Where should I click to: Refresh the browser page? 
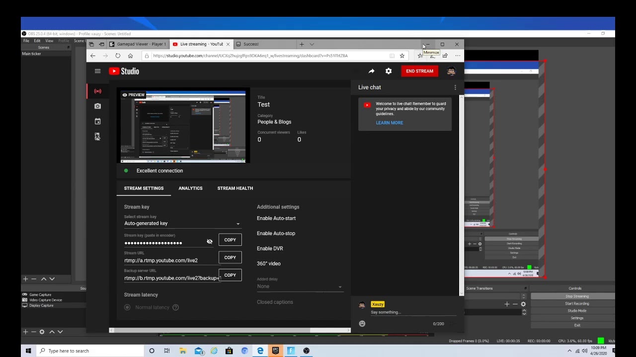(118, 56)
